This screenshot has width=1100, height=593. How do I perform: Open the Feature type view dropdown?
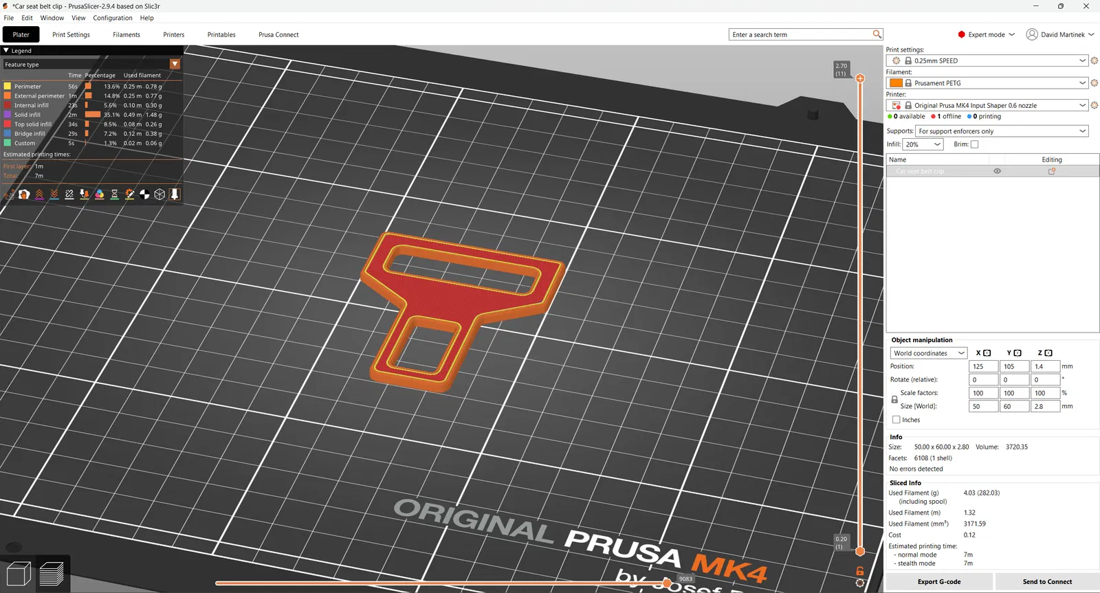coord(175,65)
